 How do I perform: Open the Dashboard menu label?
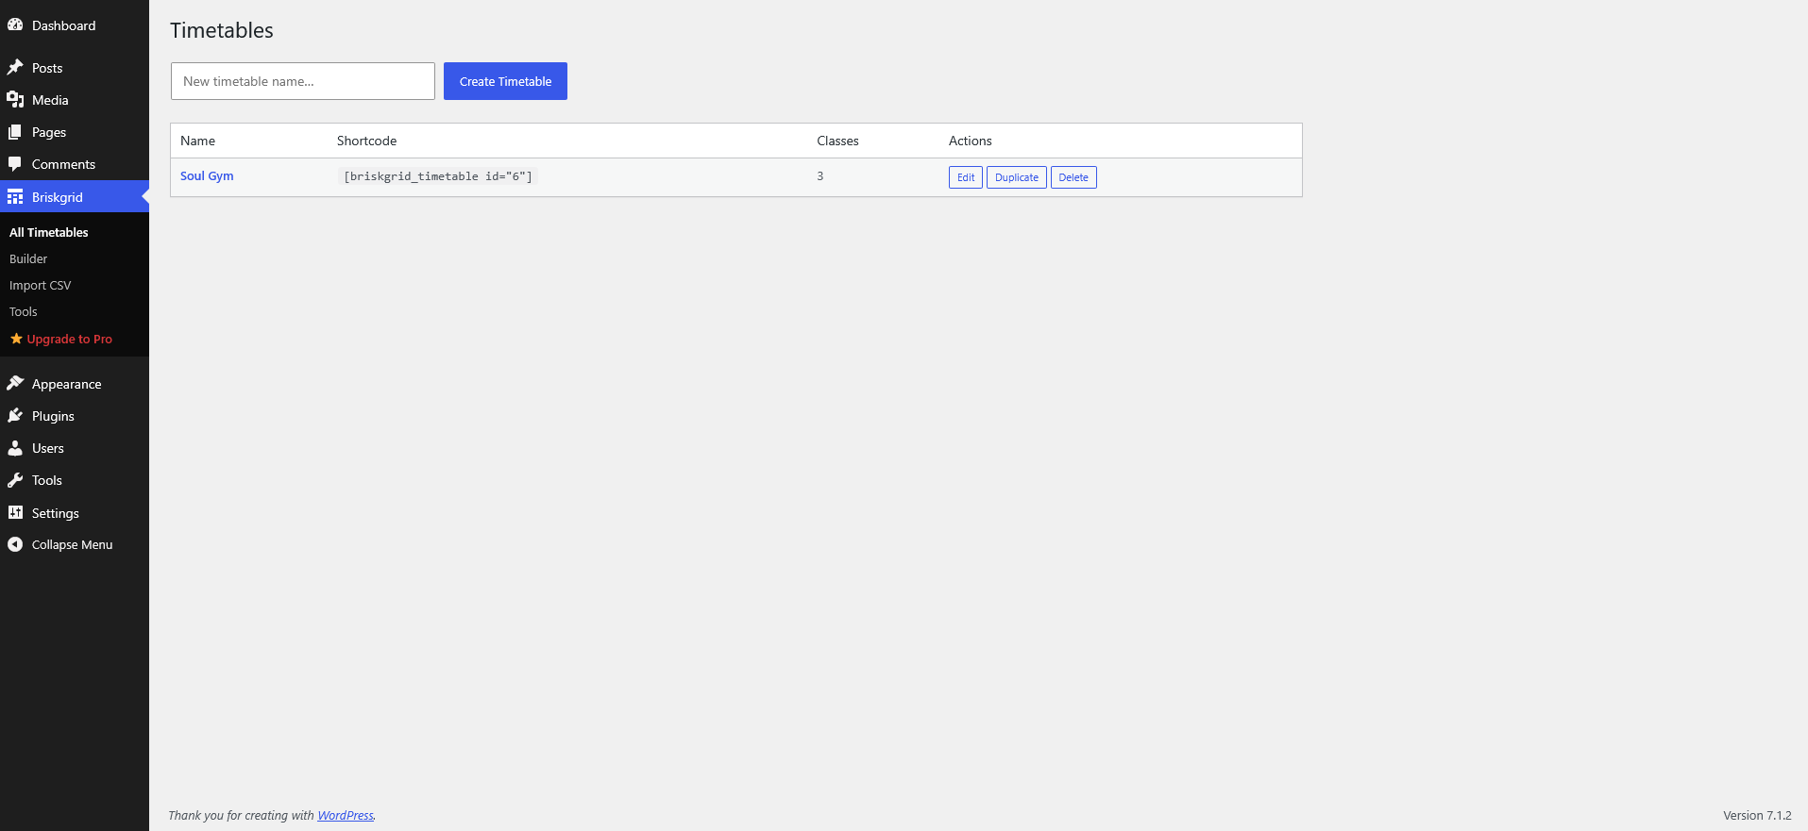pyautogui.click(x=63, y=25)
